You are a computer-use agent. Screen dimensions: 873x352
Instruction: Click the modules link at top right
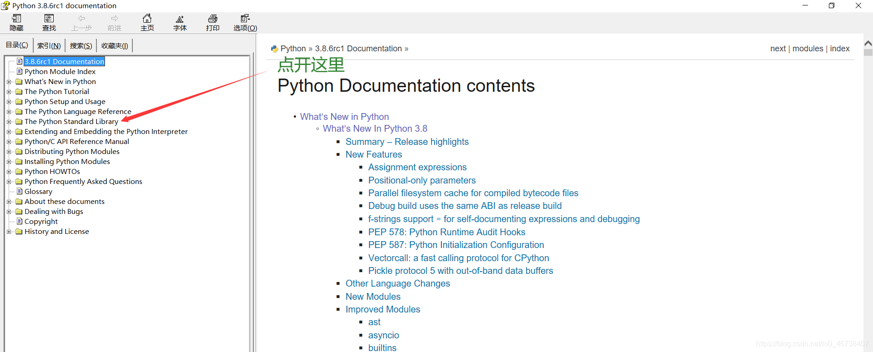pos(808,49)
